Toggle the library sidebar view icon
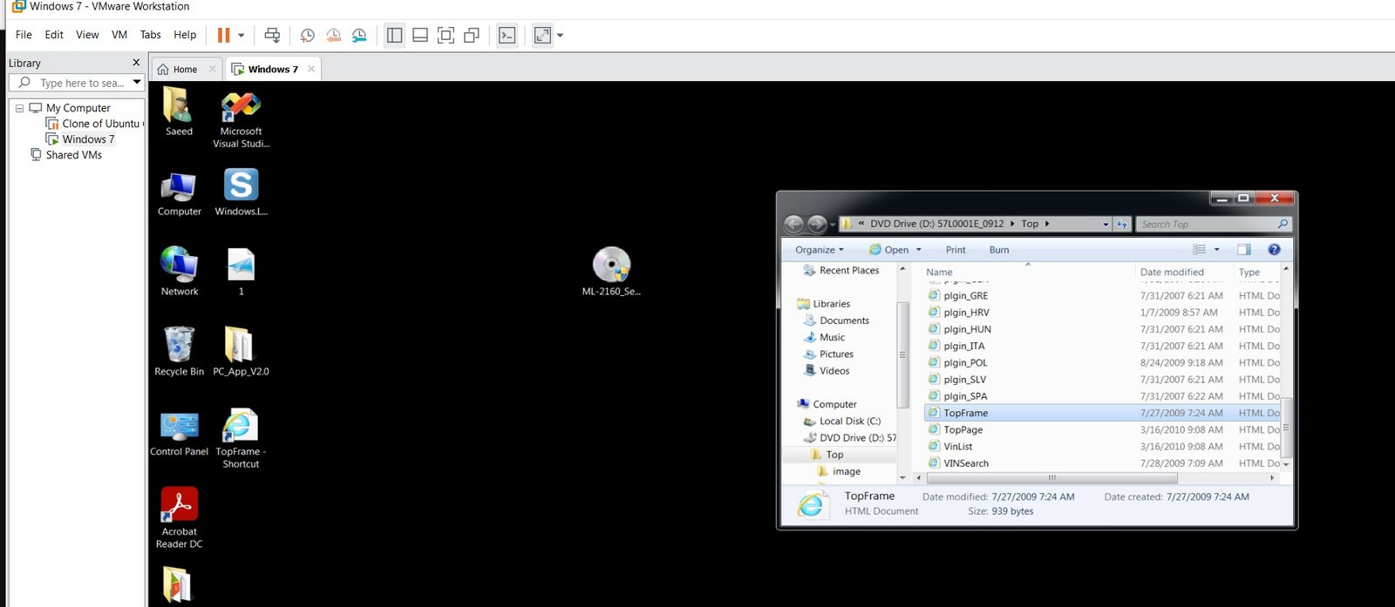Screen dimensions: 1395x607 (x=394, y=35)
